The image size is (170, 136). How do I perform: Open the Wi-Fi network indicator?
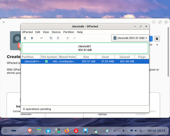click(x=131, y=131)
